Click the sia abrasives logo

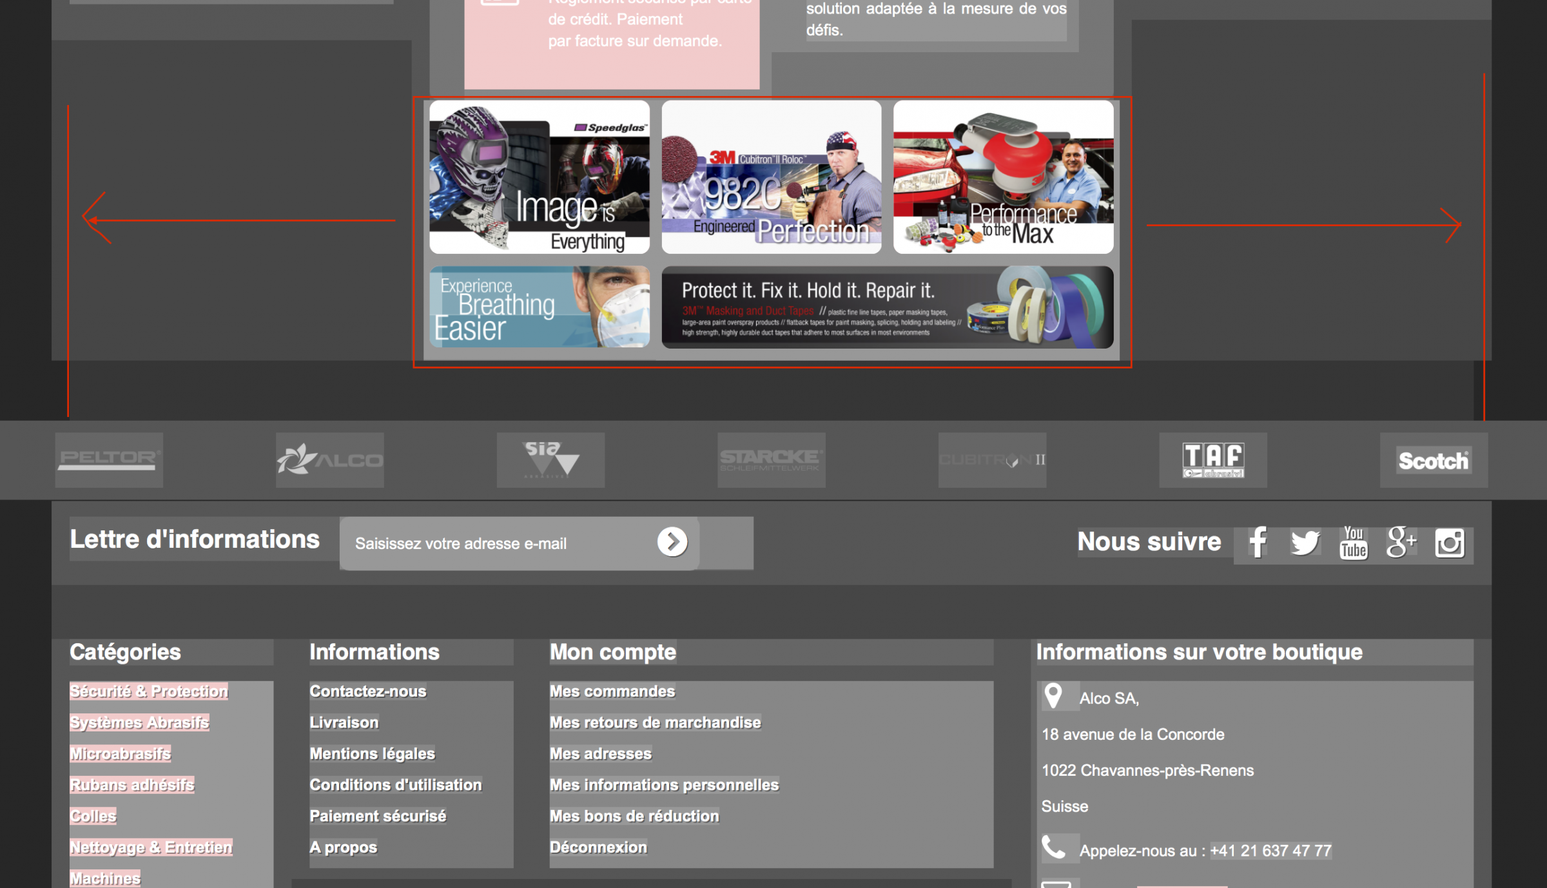[550, 459]
